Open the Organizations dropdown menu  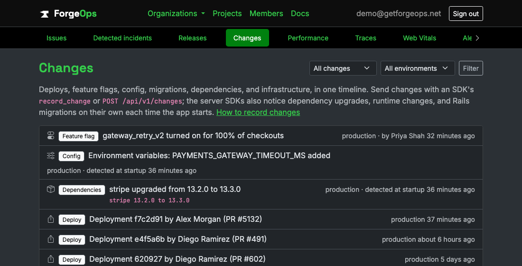(x=176, y=14)
